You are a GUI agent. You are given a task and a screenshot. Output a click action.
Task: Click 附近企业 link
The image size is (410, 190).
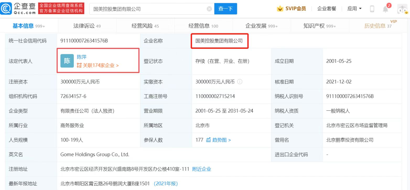(x=202, y=169)
